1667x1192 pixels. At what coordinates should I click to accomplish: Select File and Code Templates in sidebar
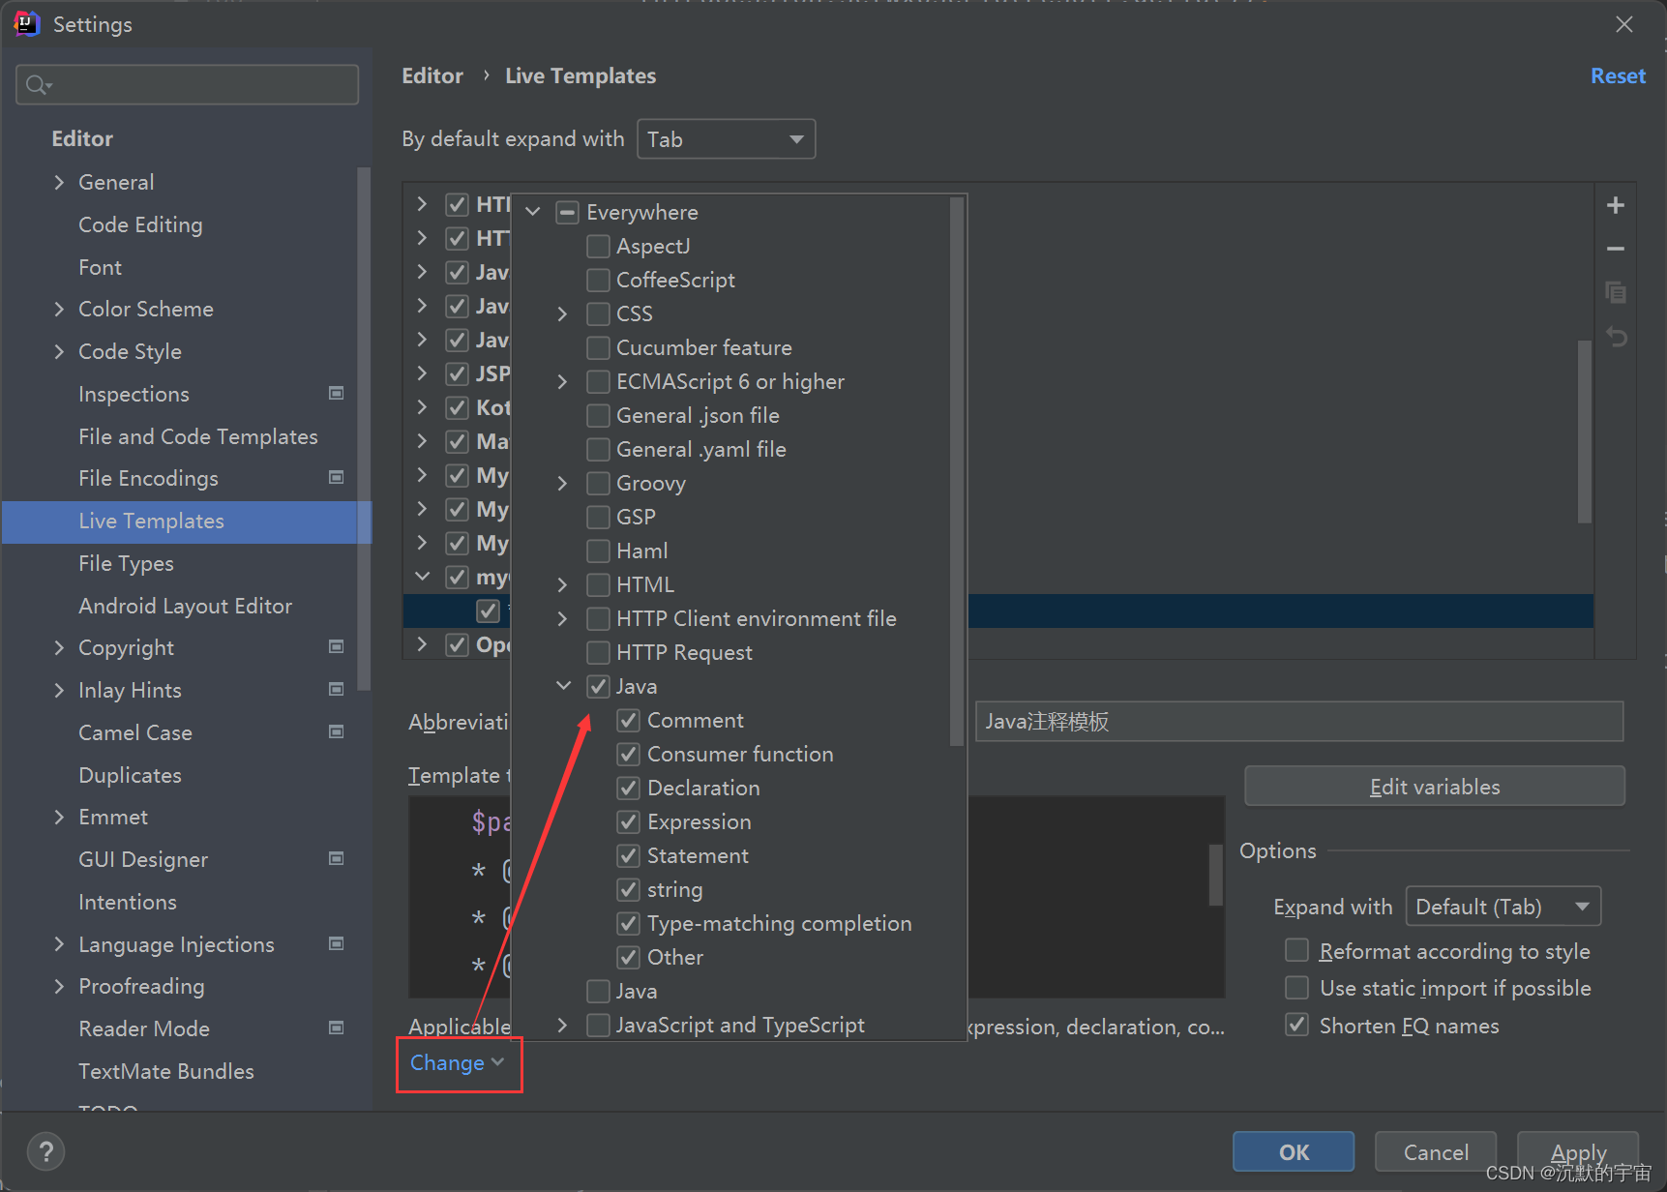tap(197, 436)
